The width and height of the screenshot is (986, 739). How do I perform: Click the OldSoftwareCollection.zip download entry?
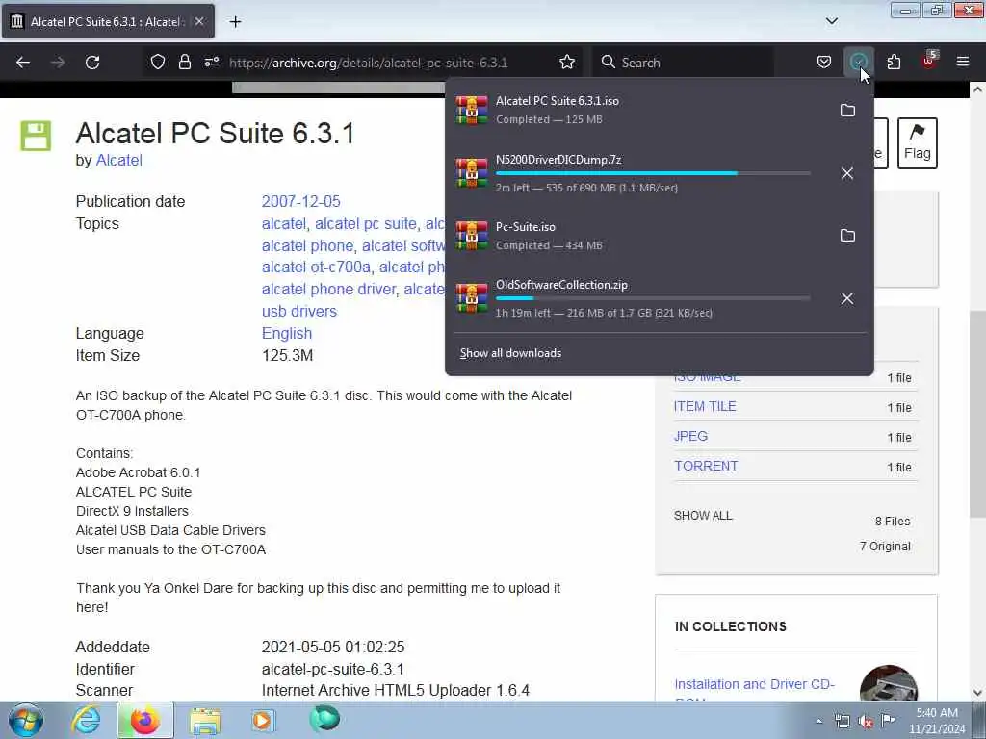638,298
